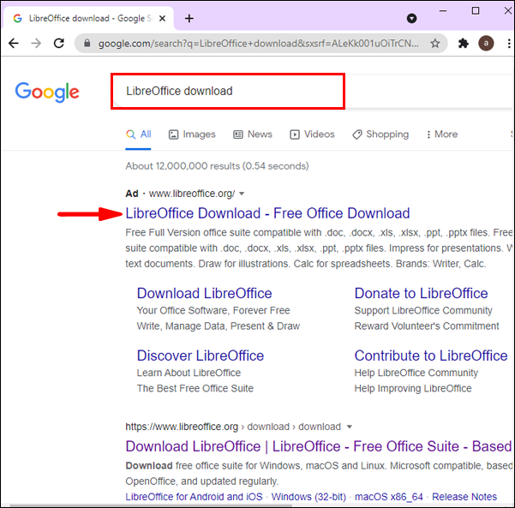Open the Donate to LibreOffice sitelink

[x=421, y=293]
